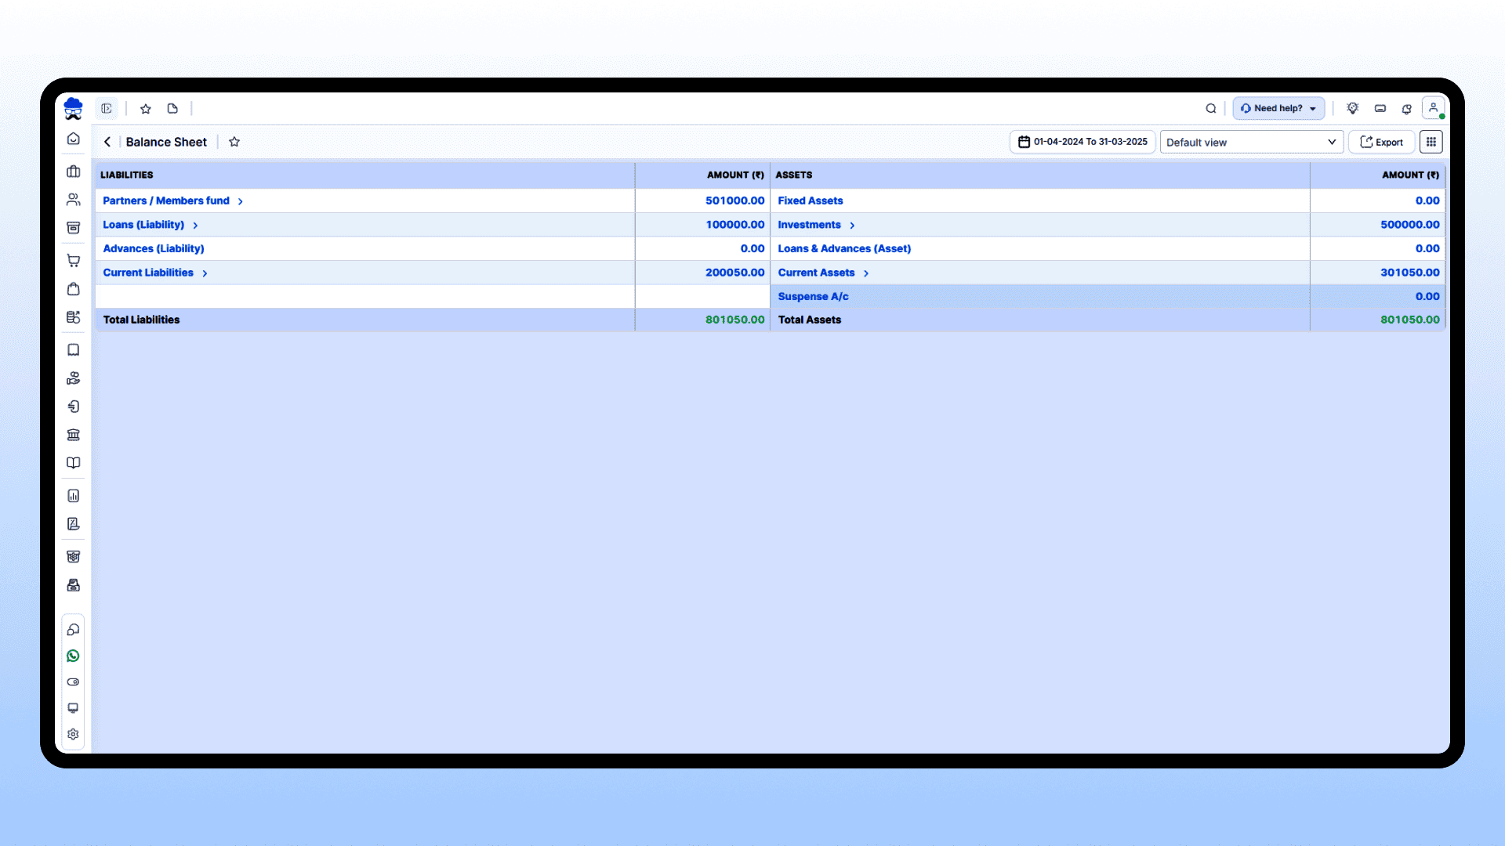The height and width of the screenshot is (846, 1505).
Task: Open the Default view dropdown
Action: click(x=1251, y=142)
